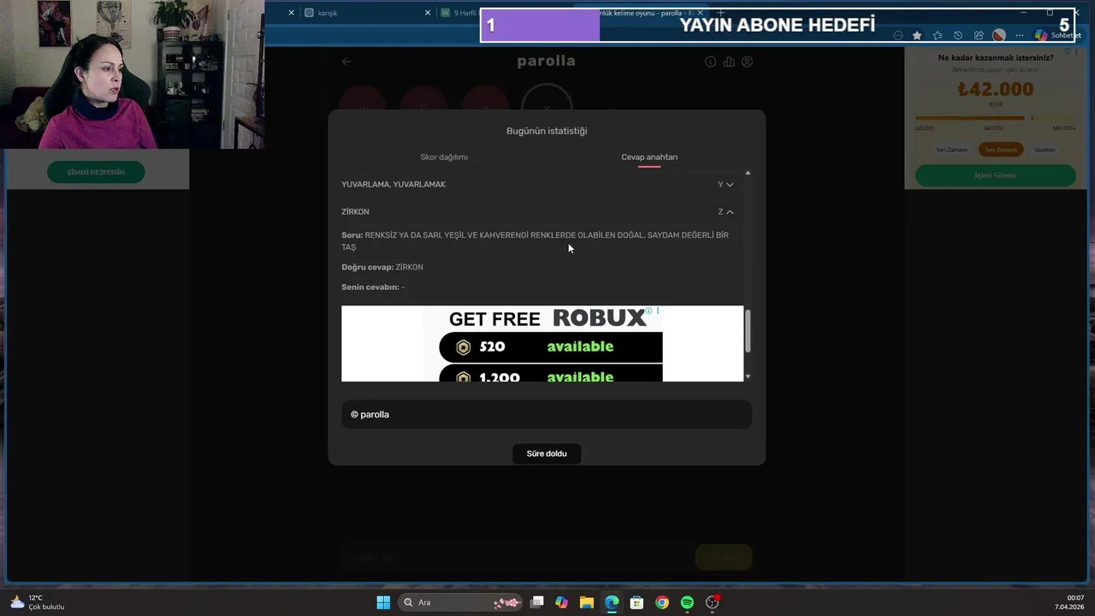Click the up arrow of the answer list scrollbar
The height and width of the screenshot is (616, 1095).
click(748, 174)
